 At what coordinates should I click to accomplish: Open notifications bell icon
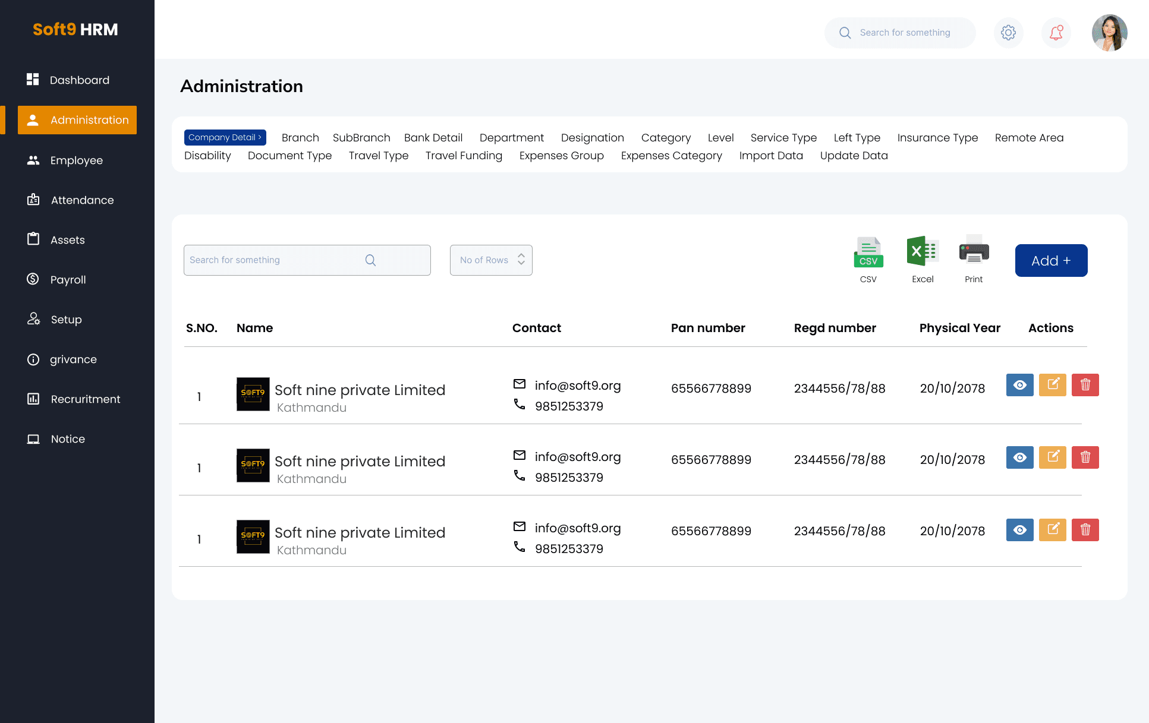click(1056, 33)
